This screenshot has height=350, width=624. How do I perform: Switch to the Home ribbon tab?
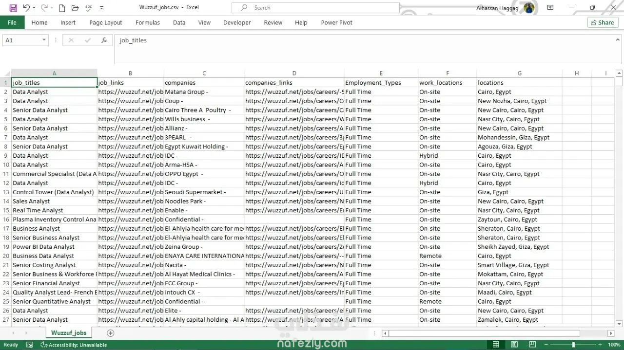coord(39,22)
